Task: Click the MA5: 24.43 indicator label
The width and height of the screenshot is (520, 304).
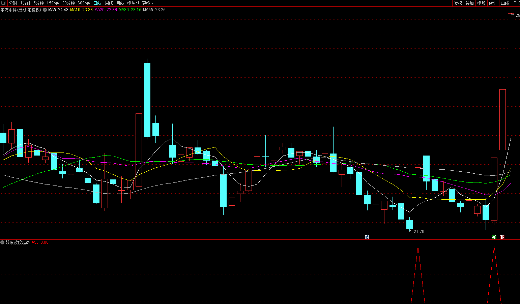Action: (58, 10)
